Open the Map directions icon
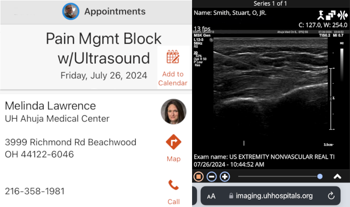 point(173,142)
